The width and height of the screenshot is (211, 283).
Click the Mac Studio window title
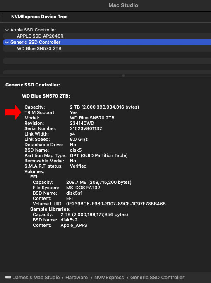tap(123, 5)
